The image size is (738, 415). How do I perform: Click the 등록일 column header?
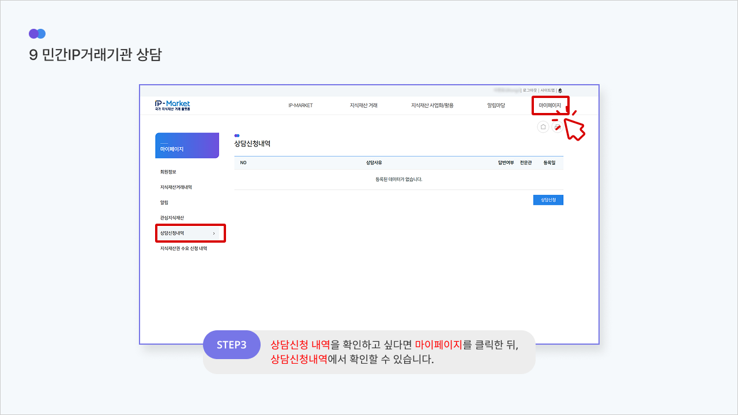click(549, 163)
